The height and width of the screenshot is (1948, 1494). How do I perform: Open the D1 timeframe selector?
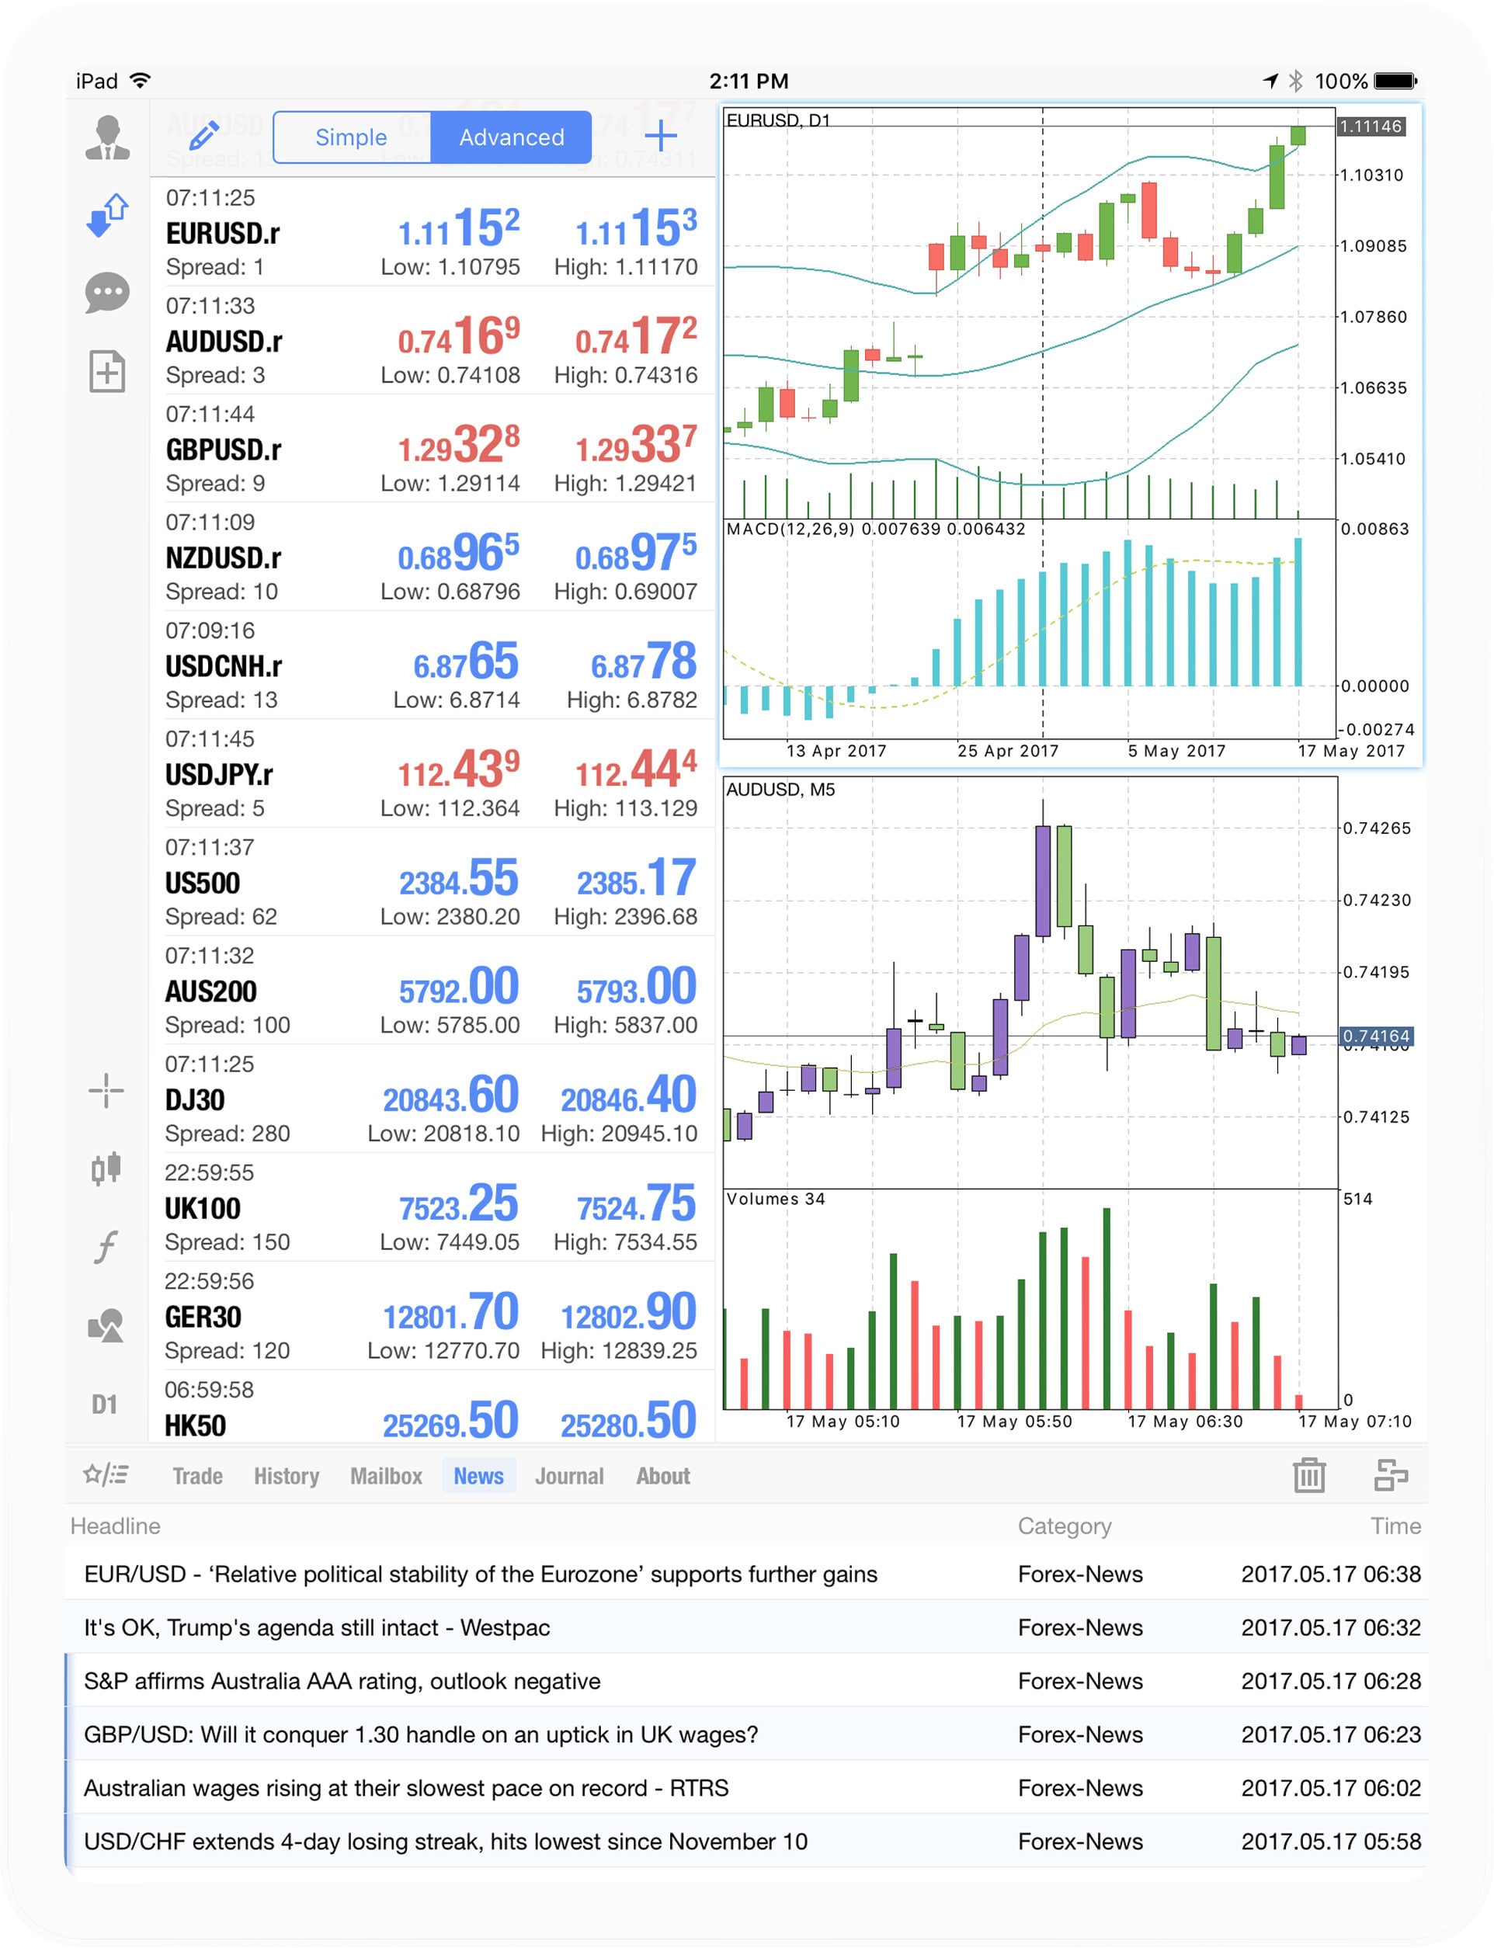[x=105, y=1404]
